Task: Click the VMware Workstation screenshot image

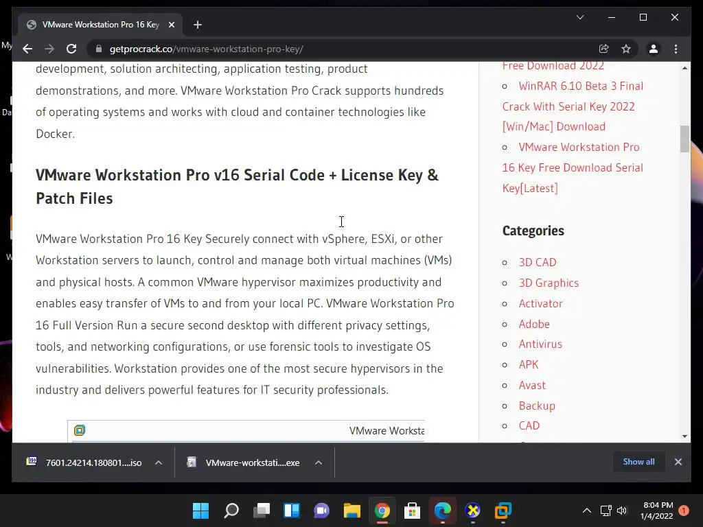Action: point(246,431)
